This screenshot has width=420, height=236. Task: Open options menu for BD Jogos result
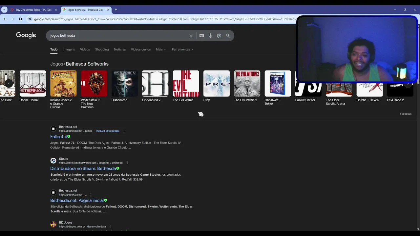110,227
